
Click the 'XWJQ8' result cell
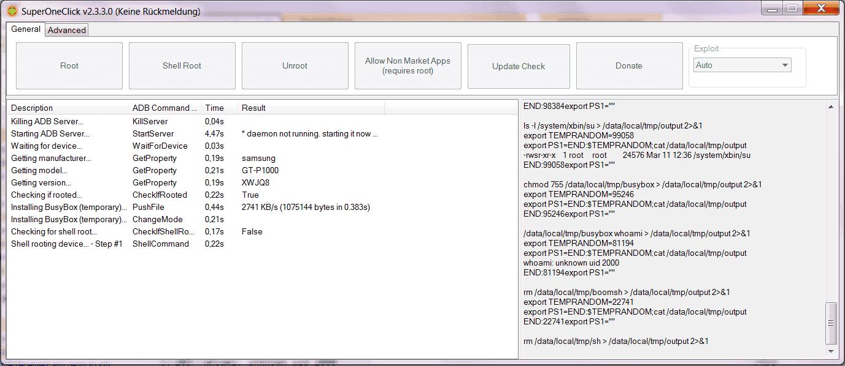point(256,182)
